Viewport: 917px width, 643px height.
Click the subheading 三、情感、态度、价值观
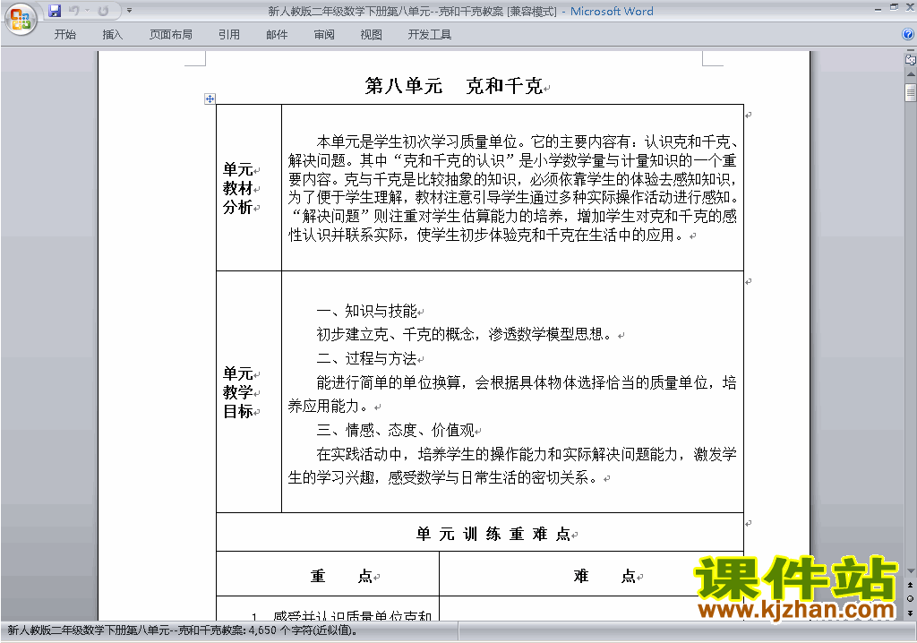click(395, 431)
